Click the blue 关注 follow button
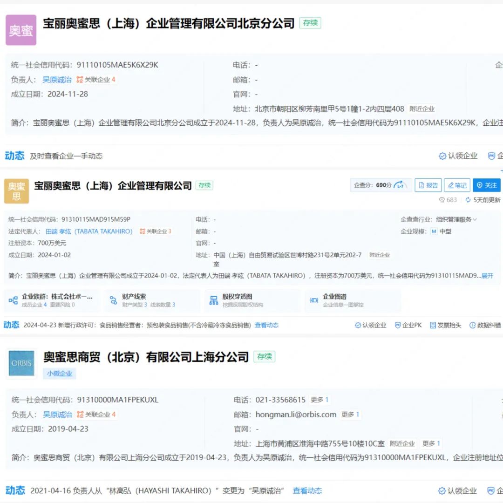This screenshot has height=503, width=503. point(487,185)
